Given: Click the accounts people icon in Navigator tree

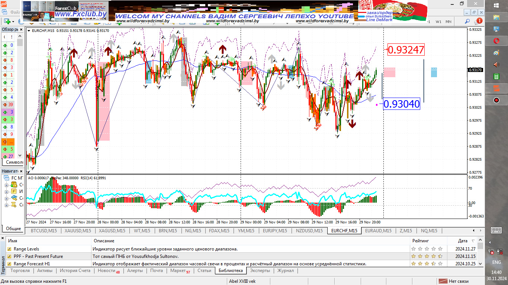Looking at the screenshot, I should coord(14,184).
